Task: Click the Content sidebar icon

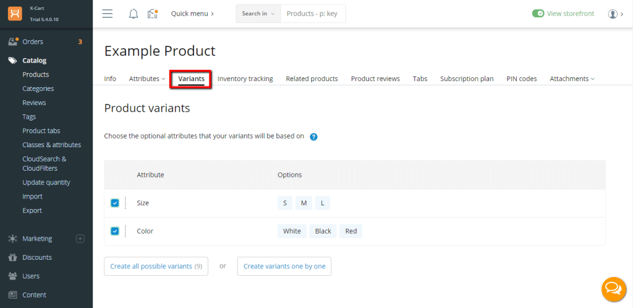Action: [x=12, y=294]
